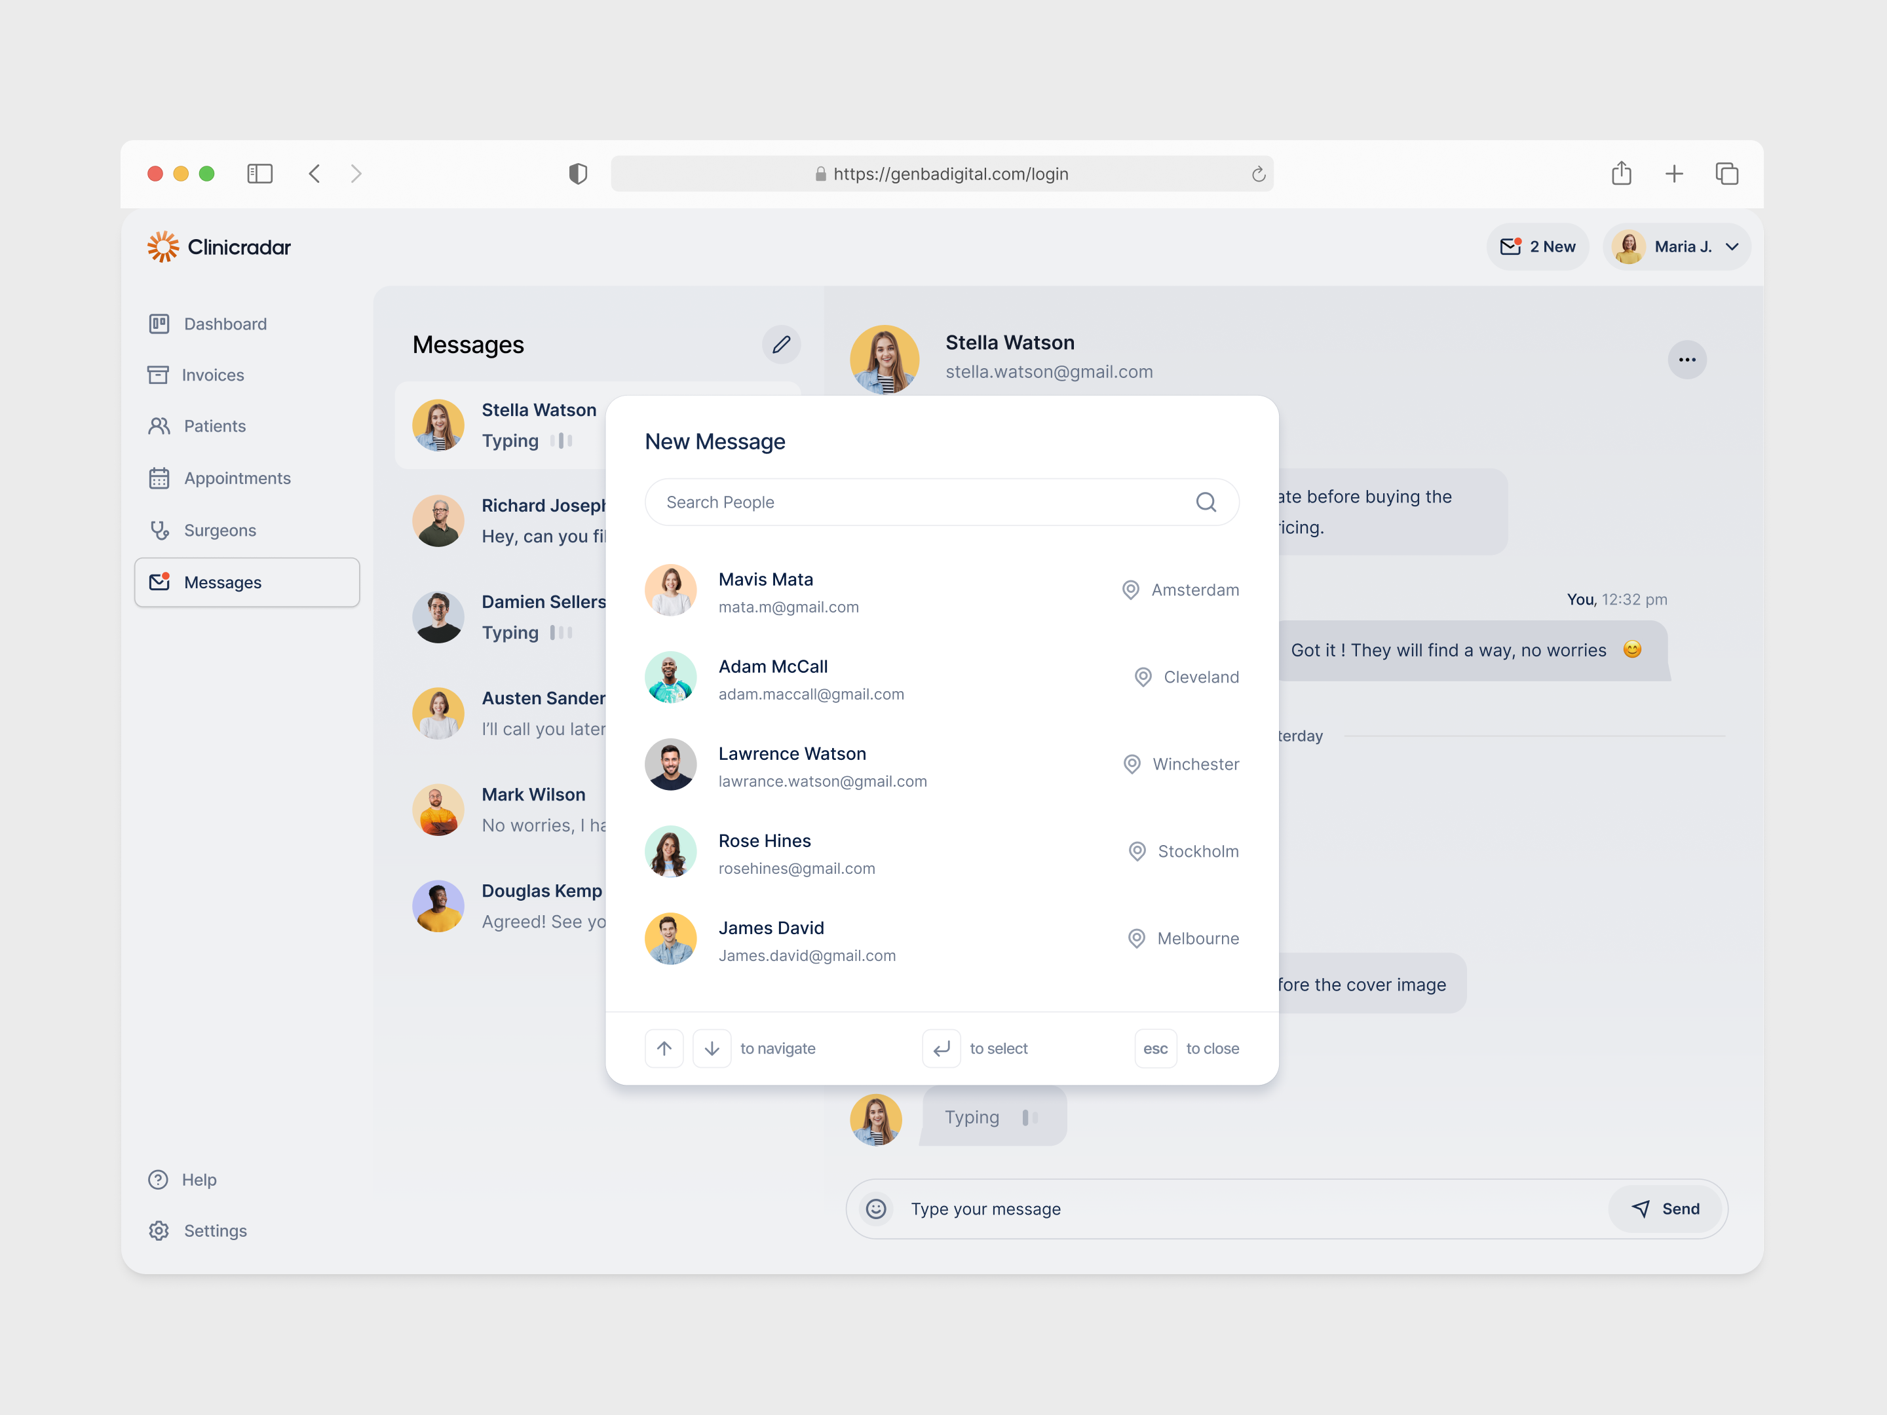
Task: Click the Help question mark icon
Action: click(159, 1179)
